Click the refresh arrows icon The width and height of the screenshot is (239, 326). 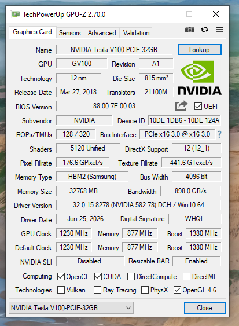pyautogui.click(x=204, y=30)
